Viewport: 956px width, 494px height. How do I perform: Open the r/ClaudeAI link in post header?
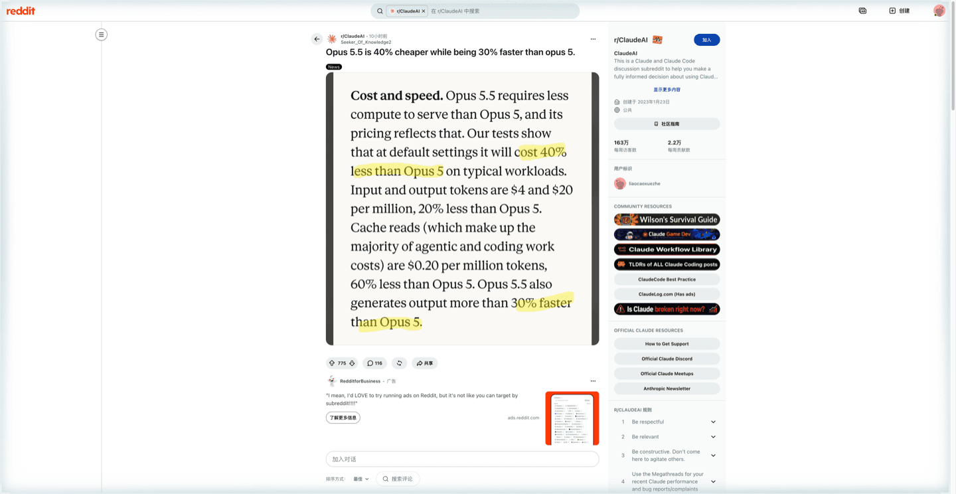353,36
